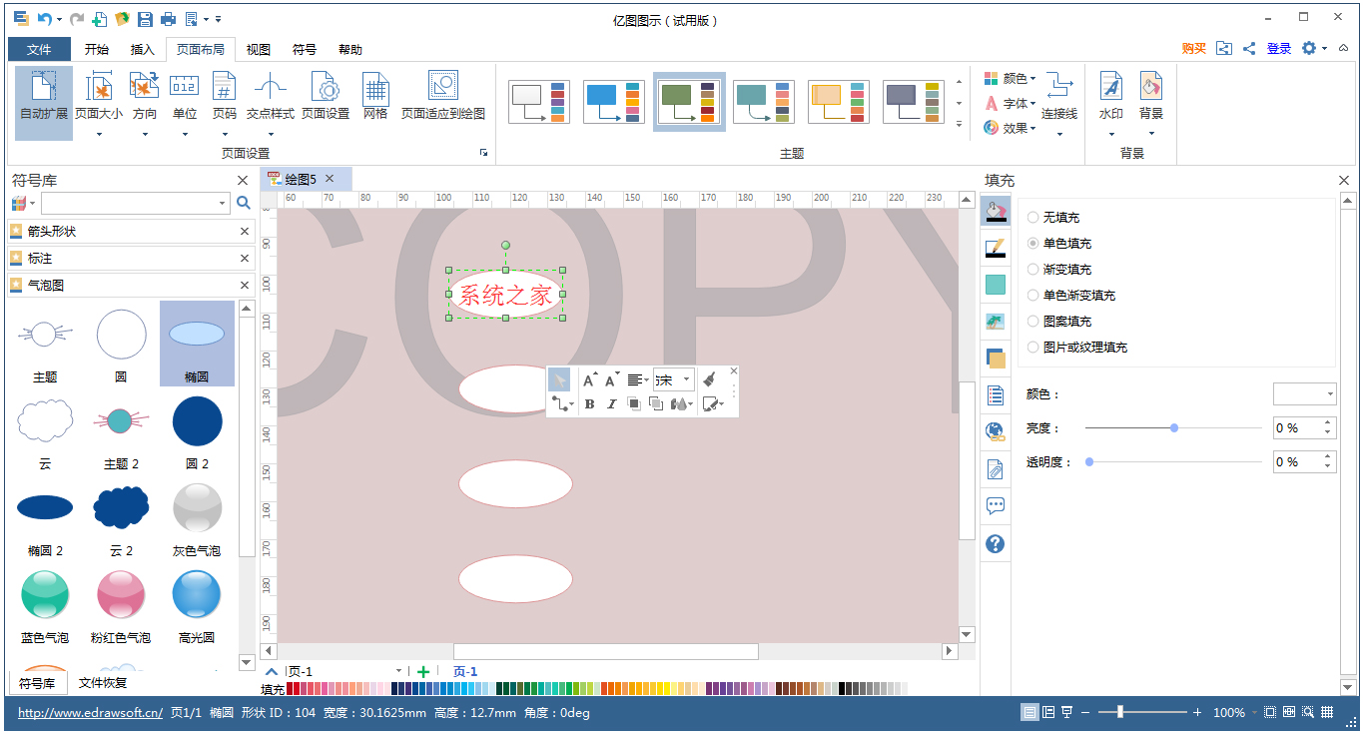This screenshot has width=1363, height=735.
Task: Select No Fill (无填充) option
Action: [x=1032, y=217]
